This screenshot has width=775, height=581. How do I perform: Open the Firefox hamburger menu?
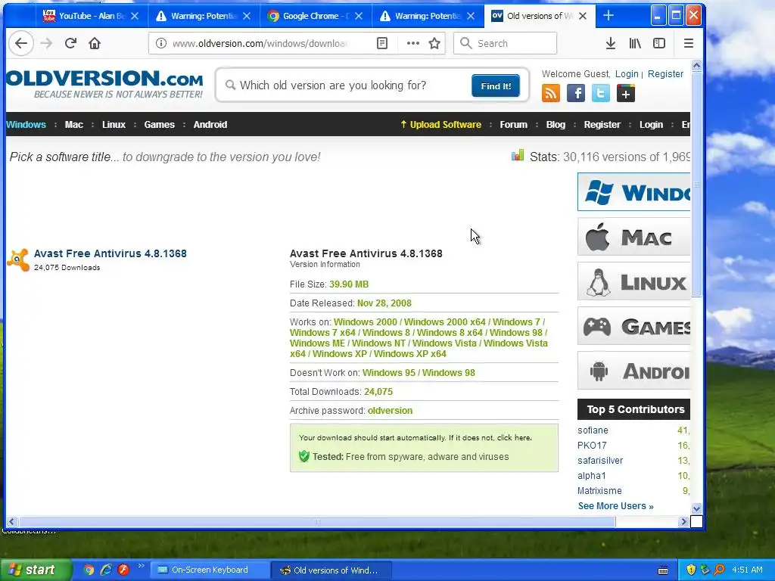point(688,43)
